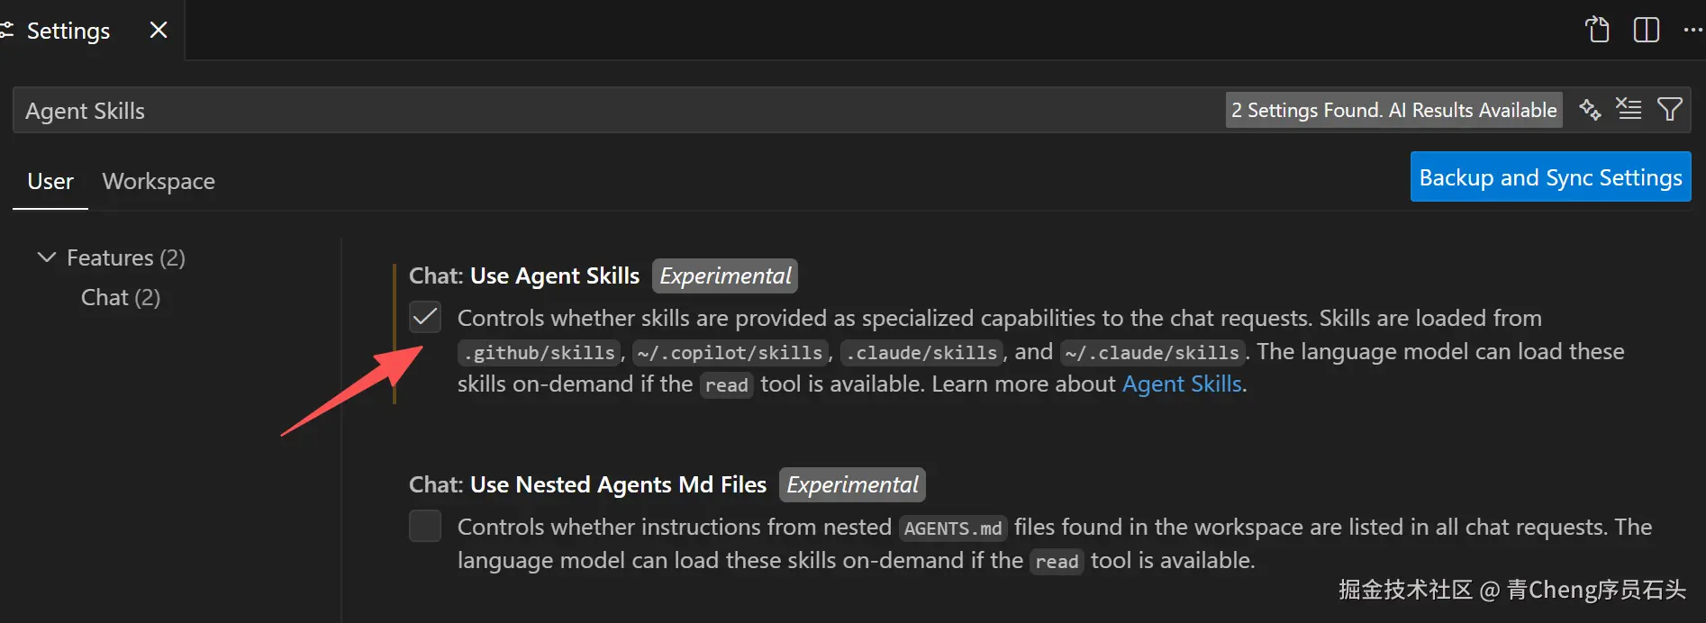Click the Open Settings (JSON) icon
The height and width of the screenshot is (623, 1706).
(x=1597, y=30)
